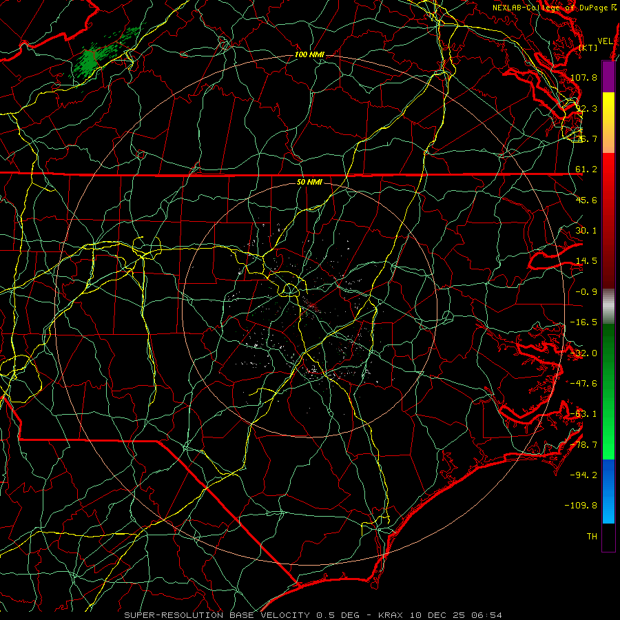
Task: Click the VEL label above the color scale
Action: pyautogui.click(x=605, y=41)
